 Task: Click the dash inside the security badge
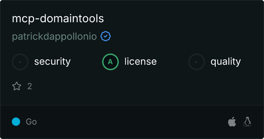point(20,62)
